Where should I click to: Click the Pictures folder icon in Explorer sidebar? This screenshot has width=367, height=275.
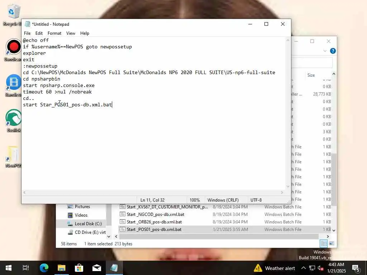pos(70,207)
